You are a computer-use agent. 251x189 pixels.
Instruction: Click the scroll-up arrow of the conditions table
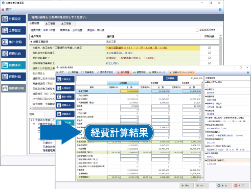(x=220, y=35)
